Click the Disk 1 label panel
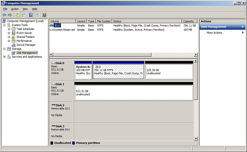 tap(61, 91)
